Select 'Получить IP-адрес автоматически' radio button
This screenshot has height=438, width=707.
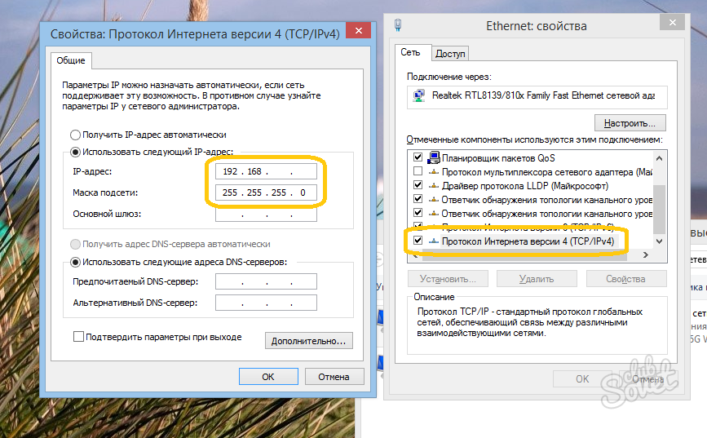(76, 135)
